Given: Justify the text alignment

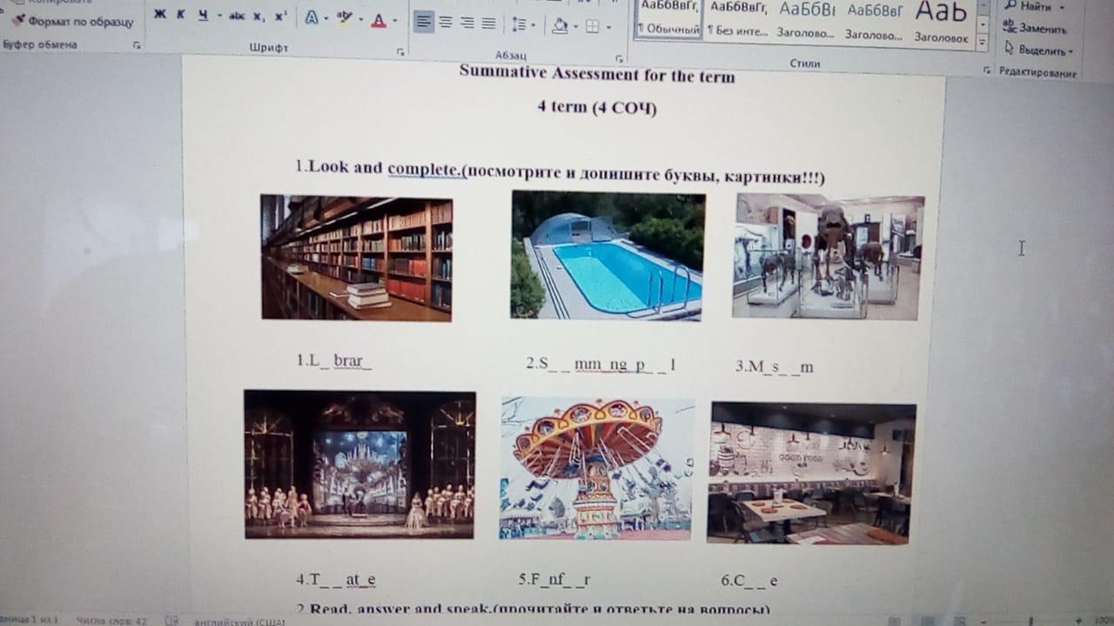Looking at the screenshot, I should point(489,23).
